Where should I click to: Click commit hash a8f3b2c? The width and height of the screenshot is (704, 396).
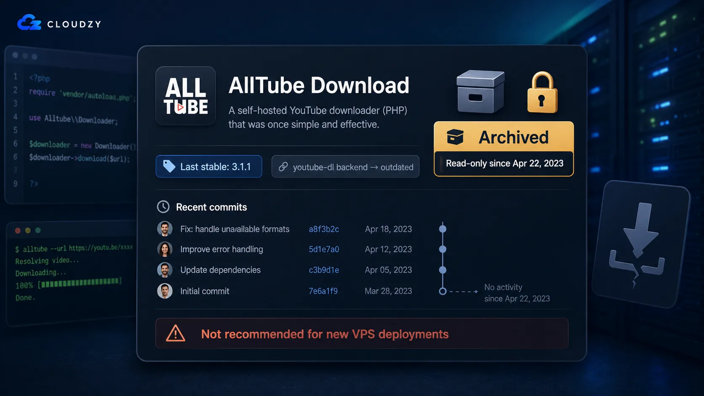pos(324,229)
